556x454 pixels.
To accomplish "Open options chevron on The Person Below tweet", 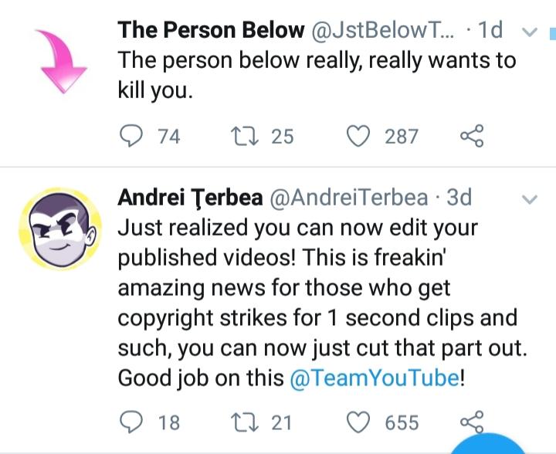I will (530, 32).
